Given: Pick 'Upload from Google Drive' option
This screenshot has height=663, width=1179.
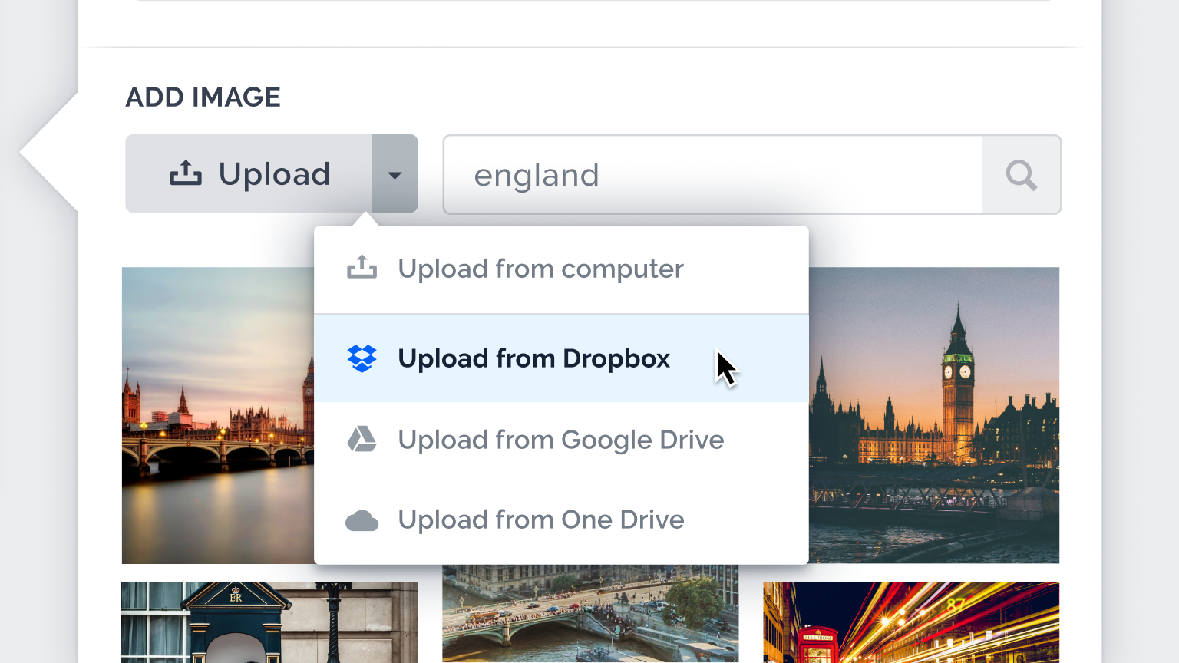Looking at the screenshot, I should (560, 440).
